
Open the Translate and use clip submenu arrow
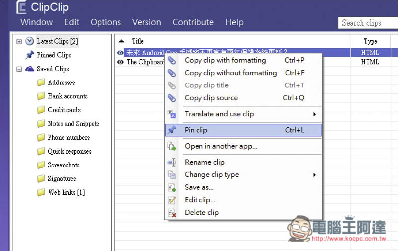click(x=315, y=114)
